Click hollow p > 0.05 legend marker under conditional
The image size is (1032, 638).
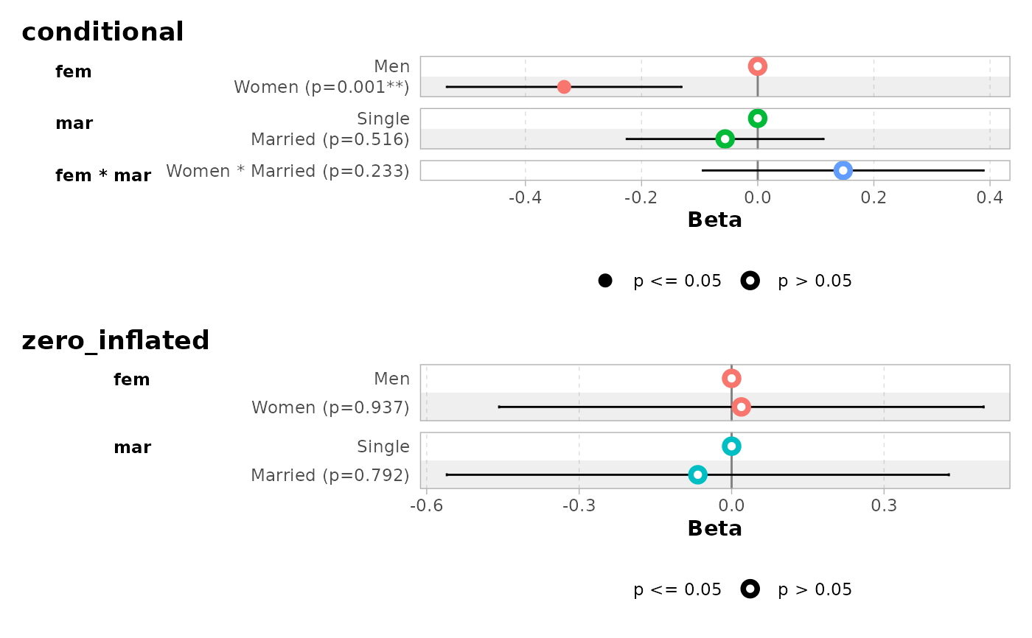point(750,281)
